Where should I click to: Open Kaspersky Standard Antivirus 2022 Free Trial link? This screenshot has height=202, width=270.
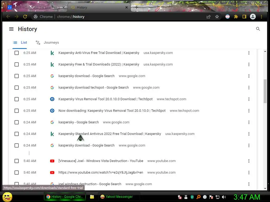click(x=110, y=134)
